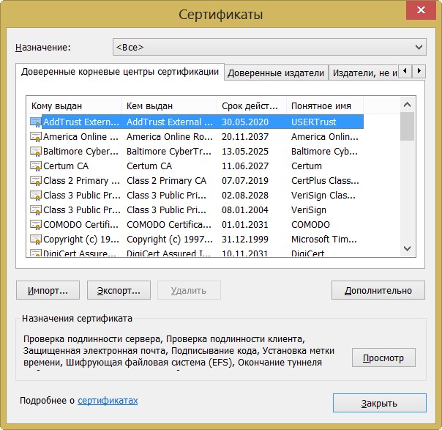The image size is (442, 430).
Task: Click the certificate list scrollbar thumb
Action: point(407,126)
